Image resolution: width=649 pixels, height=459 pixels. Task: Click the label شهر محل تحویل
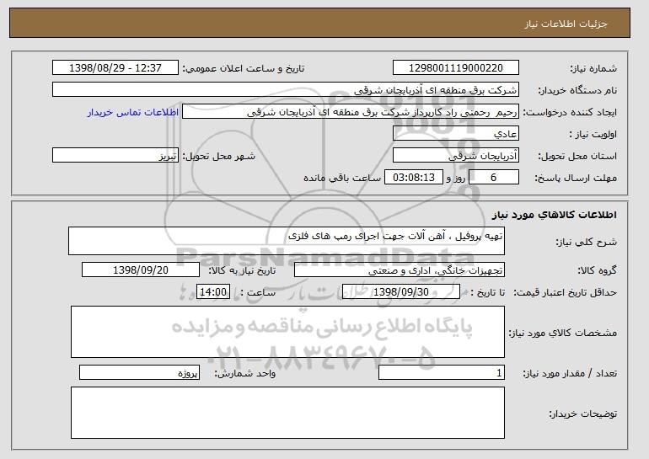[219, 156]
